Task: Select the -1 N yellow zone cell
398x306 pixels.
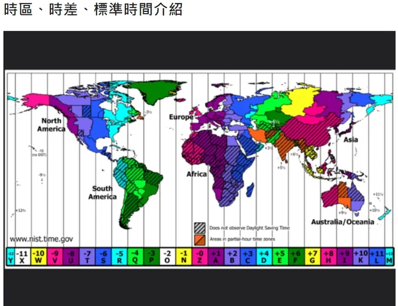Action: point(184,257)
